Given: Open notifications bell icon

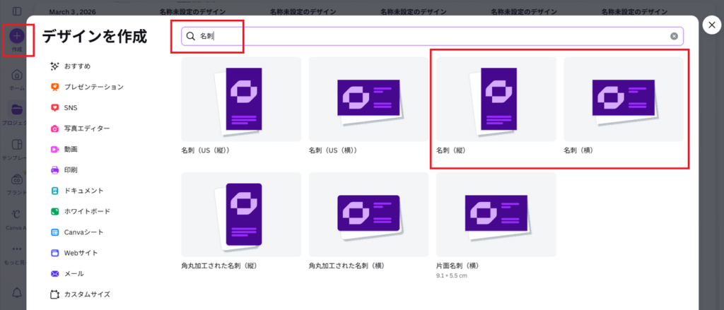Looking at the screenshot, I should [17, 292].
